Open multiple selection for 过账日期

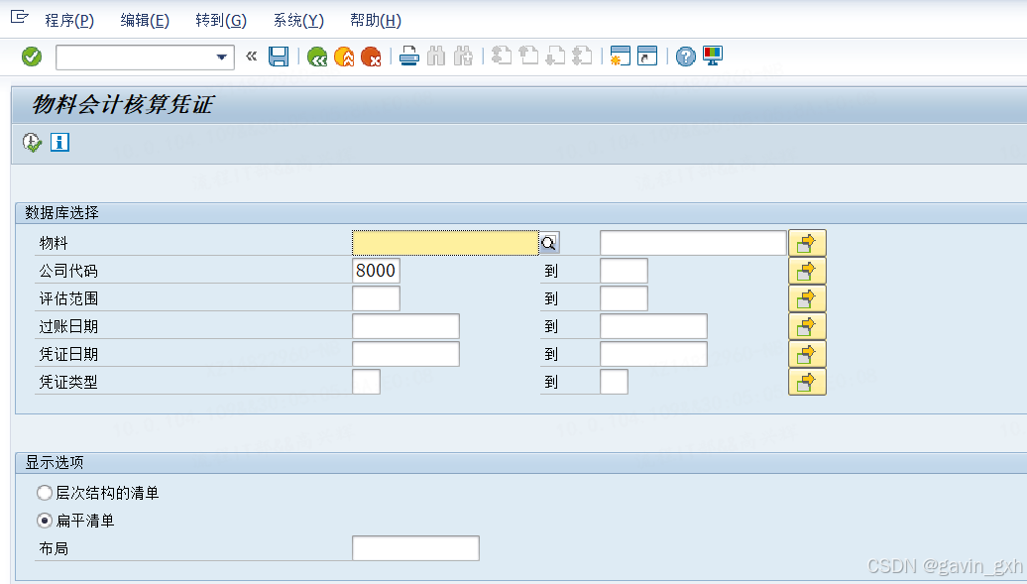click(807, 326)
